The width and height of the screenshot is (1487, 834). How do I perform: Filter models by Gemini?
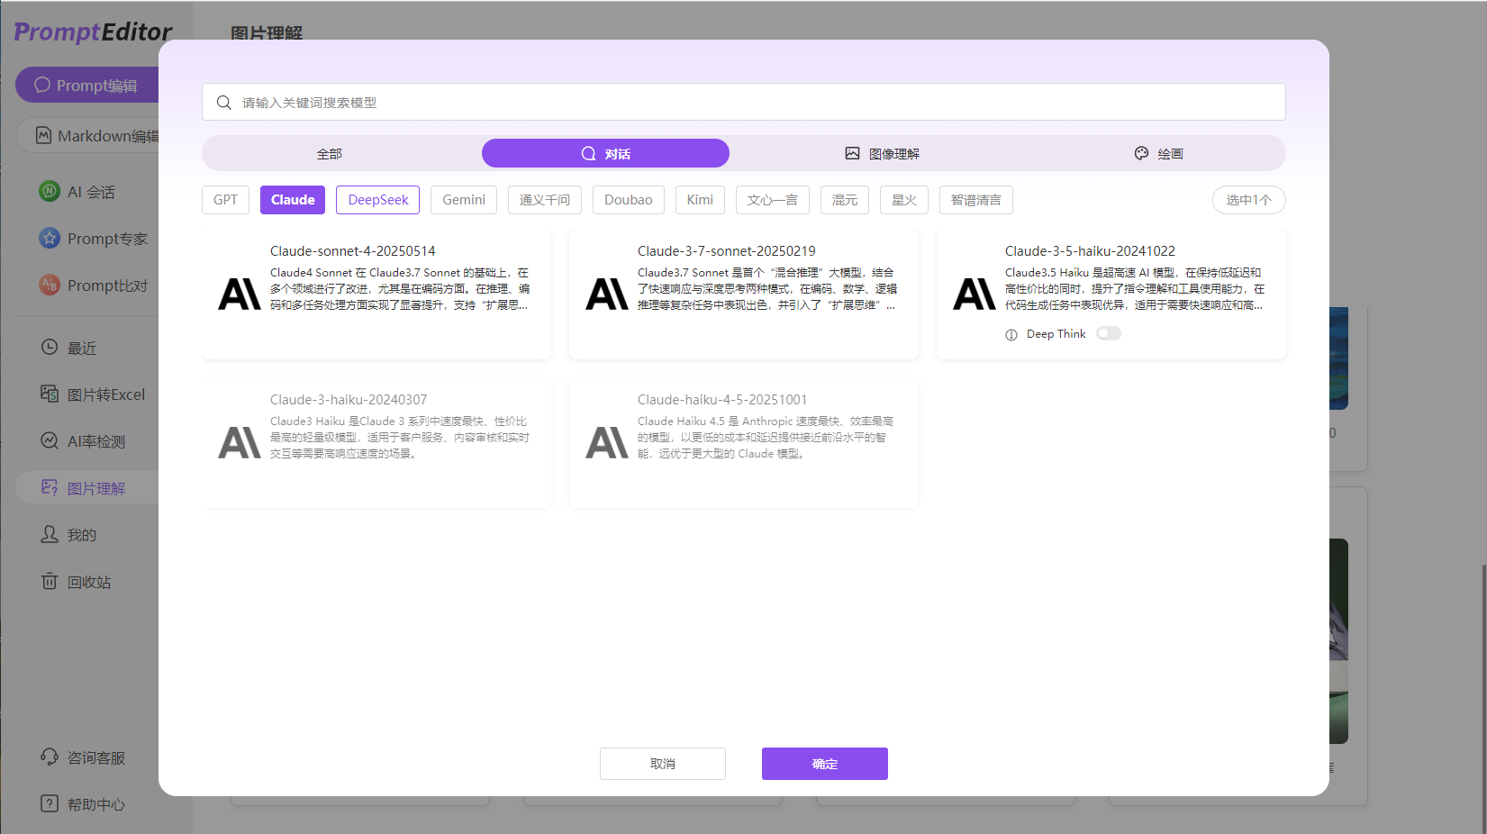[x=464, y=200]
